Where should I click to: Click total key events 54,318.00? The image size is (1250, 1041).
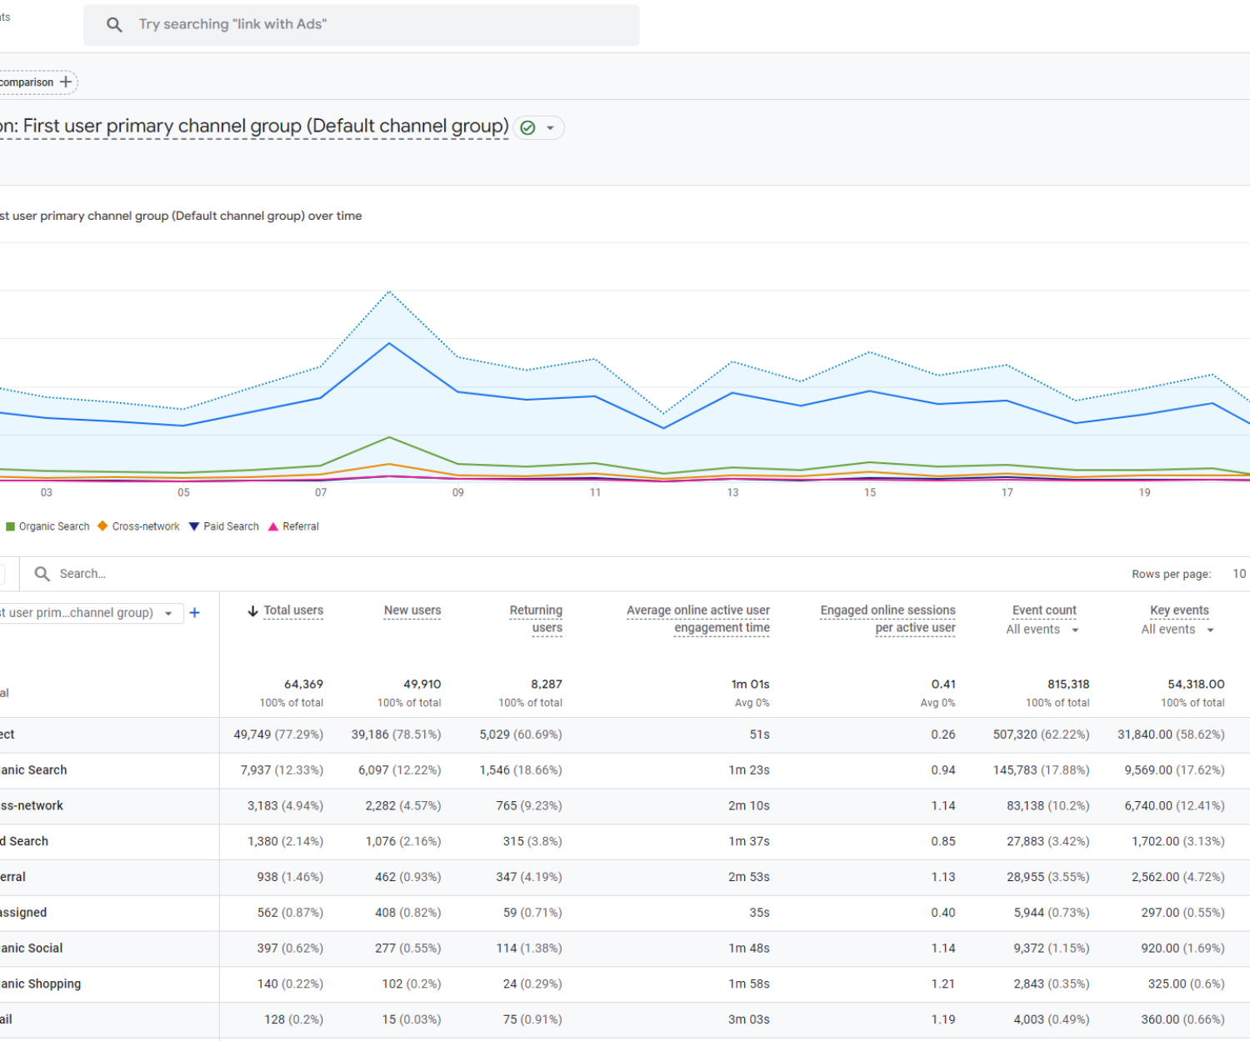click(1196, 685)
